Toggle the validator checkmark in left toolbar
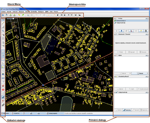This screenshot has width=150, height=123. [3, 97]
